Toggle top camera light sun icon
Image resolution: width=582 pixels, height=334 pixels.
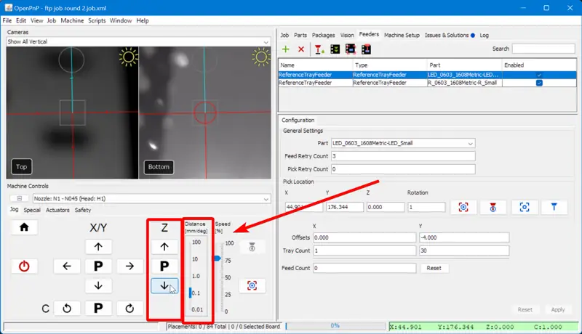129,57
